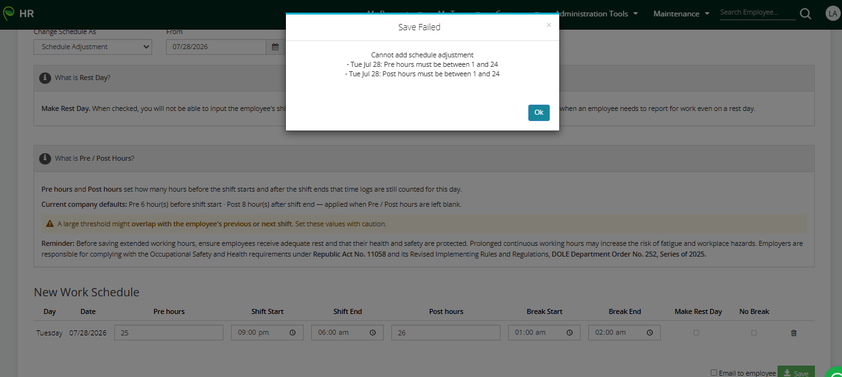Click the Pre hours column header
This screenshot has width=842, height=377.
(x=169, y=311)
